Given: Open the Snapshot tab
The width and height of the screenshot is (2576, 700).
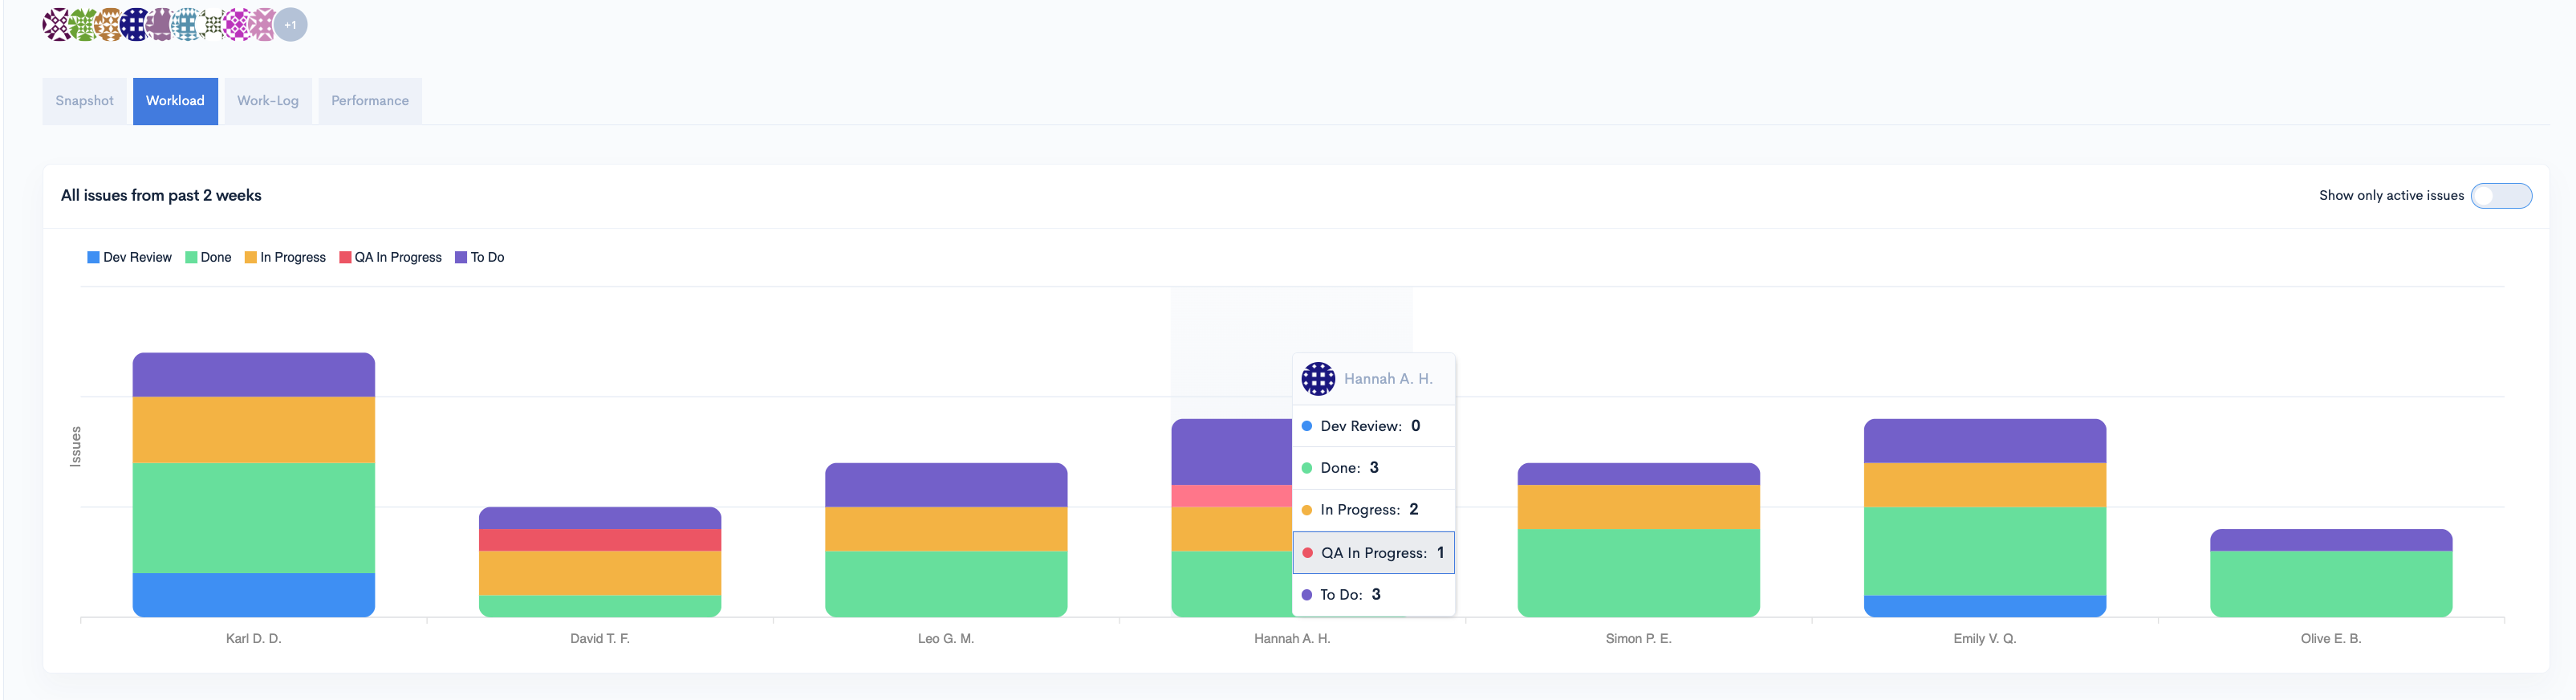Looking at the screenshot, I should (85, 101).
